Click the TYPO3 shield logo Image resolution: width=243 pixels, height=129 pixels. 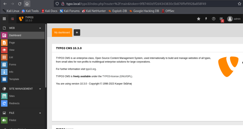coord(21,19)
